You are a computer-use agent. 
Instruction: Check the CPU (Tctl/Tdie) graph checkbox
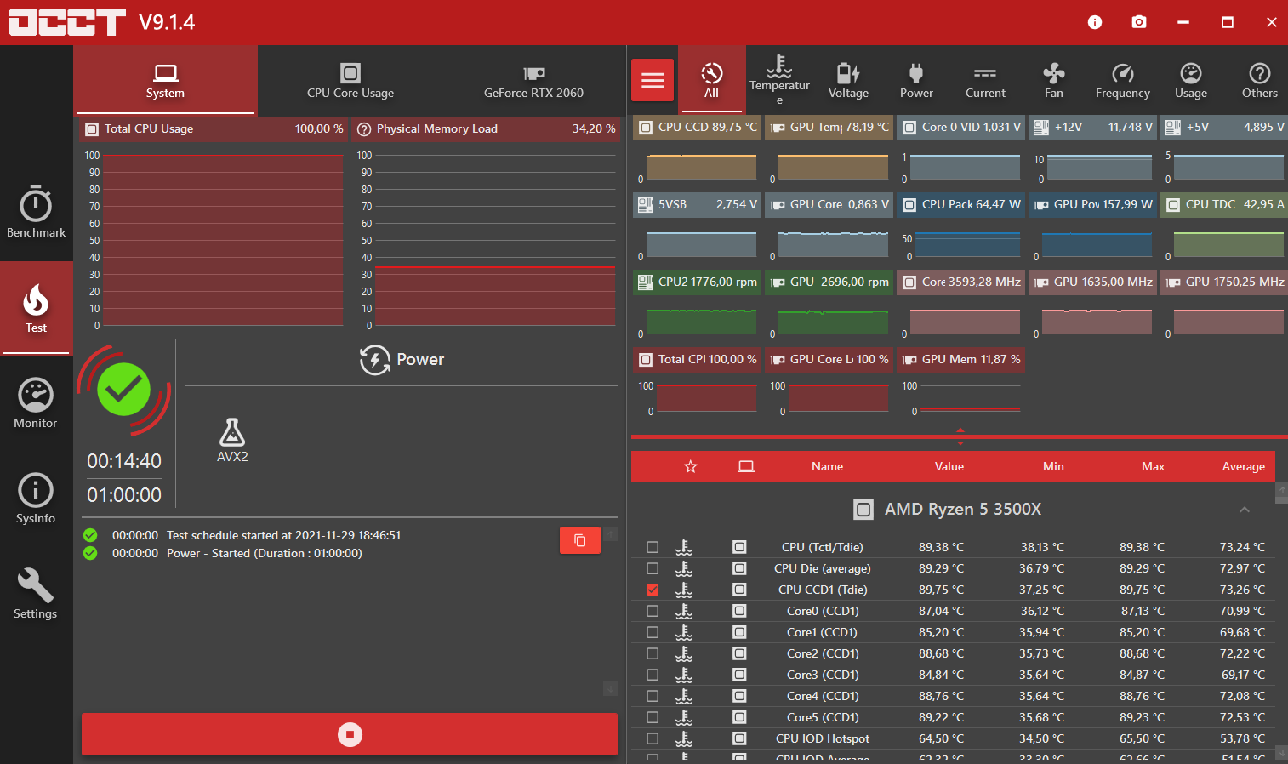[x=653, y=547]
